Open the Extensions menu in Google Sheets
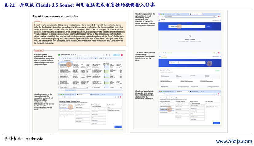 (x=82, y=56)
